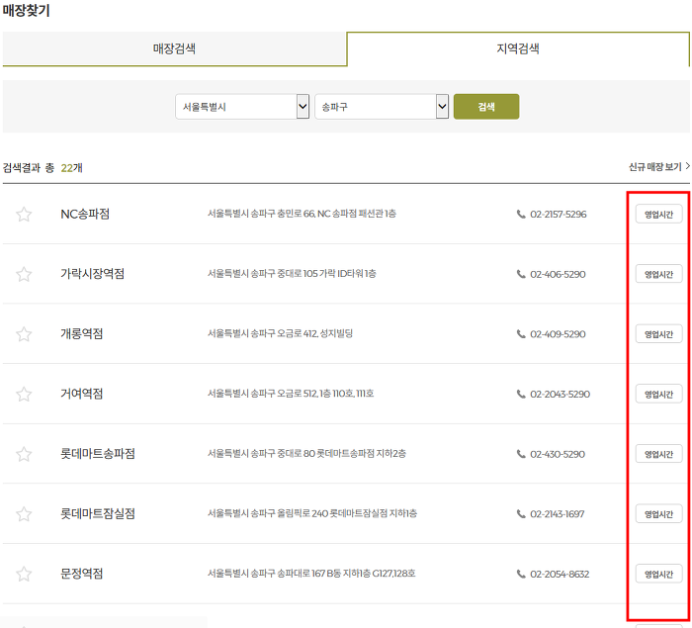Toggle favorite star for 롯데마트잠실점
Viewport: 692px width, 628px height.
24,514
